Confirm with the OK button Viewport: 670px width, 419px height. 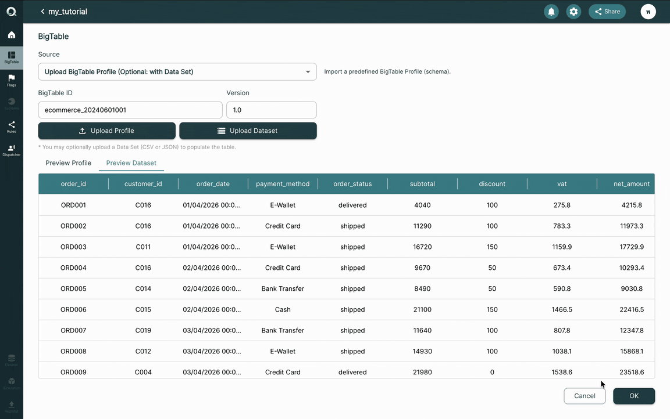[634, 396]
